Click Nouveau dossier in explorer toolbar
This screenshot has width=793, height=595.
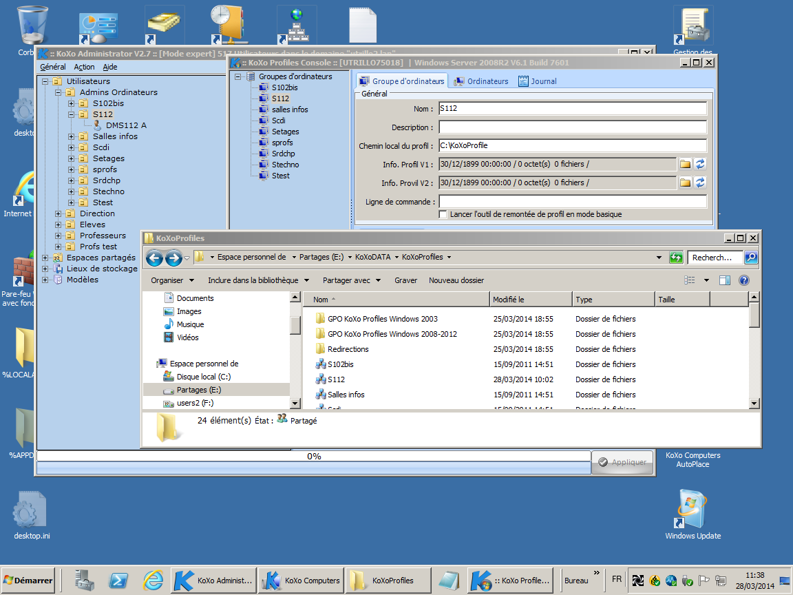[x=456, y=280]
